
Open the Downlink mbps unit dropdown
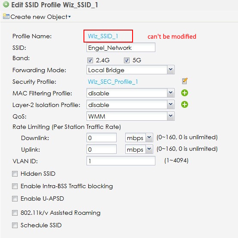point(139,137)
